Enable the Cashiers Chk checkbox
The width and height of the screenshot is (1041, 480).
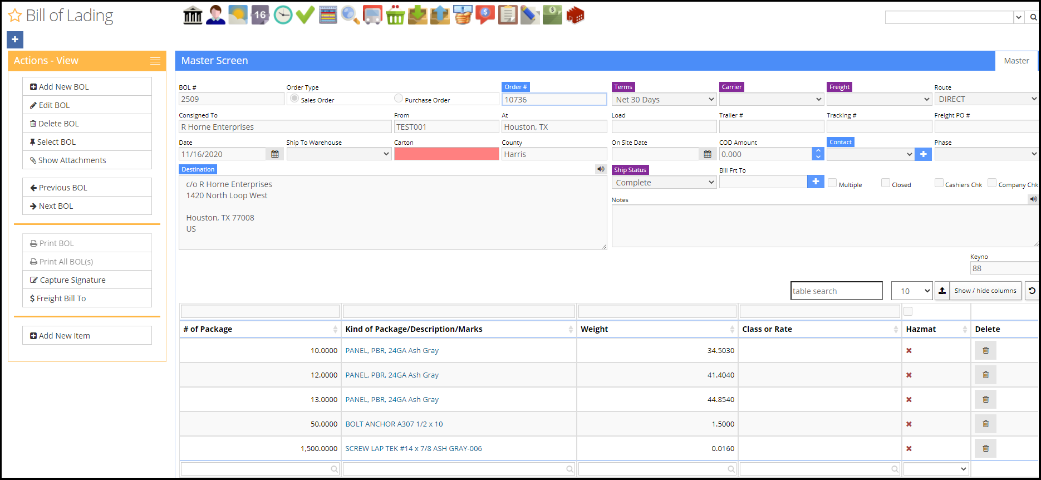(x=939, y=183)
